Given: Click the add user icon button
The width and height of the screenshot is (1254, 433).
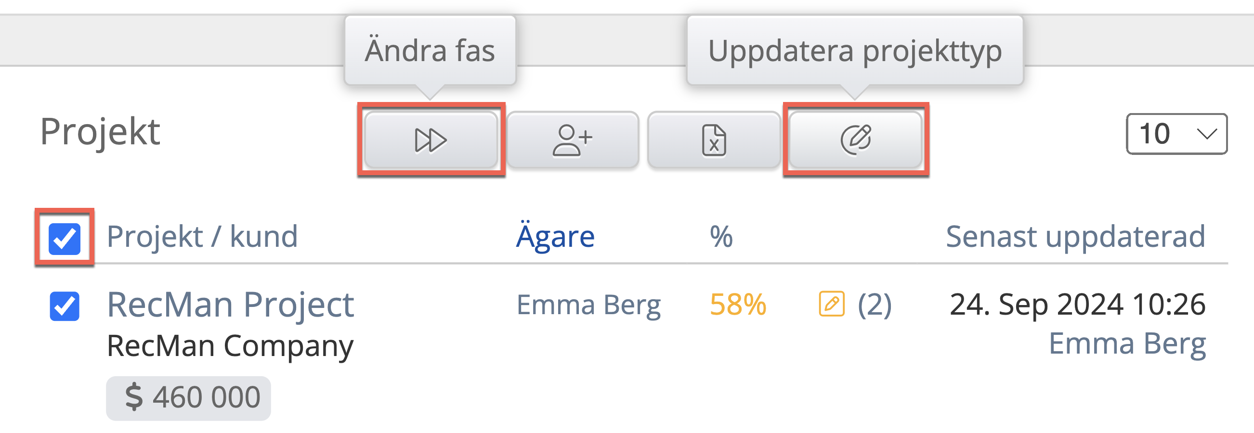Looking at the screenshot, I should 573,140.
